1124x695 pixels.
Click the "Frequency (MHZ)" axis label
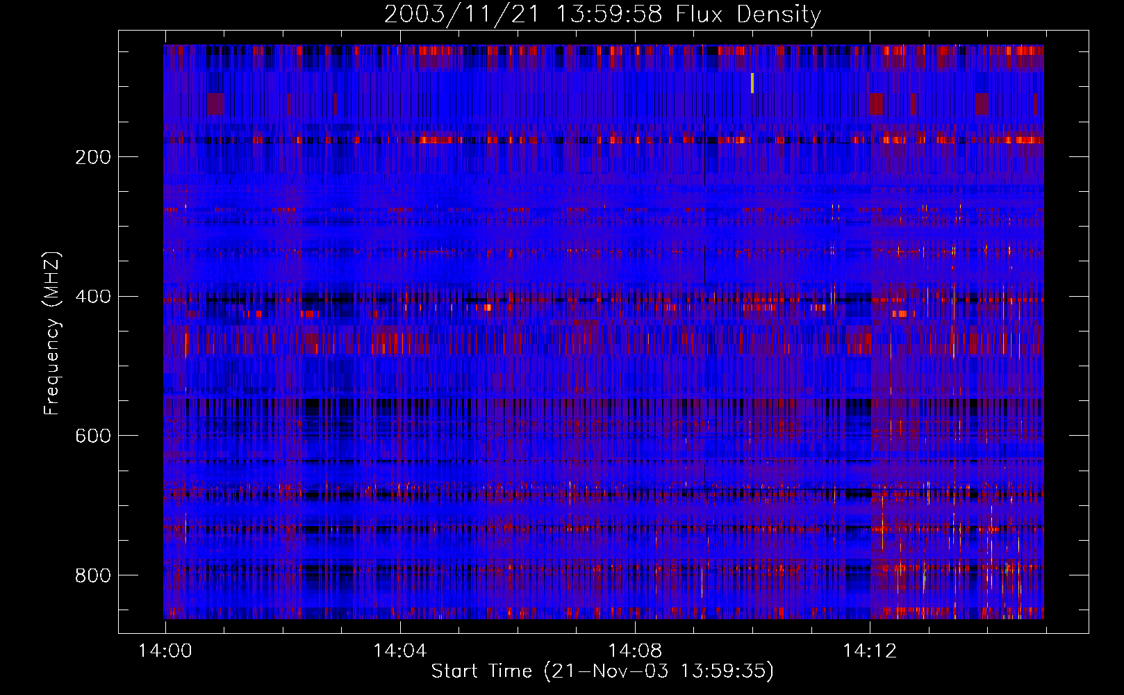point(52,334)
